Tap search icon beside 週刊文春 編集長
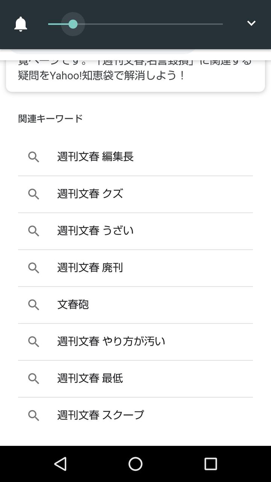 pyautogui.click(x=33, y=157)
